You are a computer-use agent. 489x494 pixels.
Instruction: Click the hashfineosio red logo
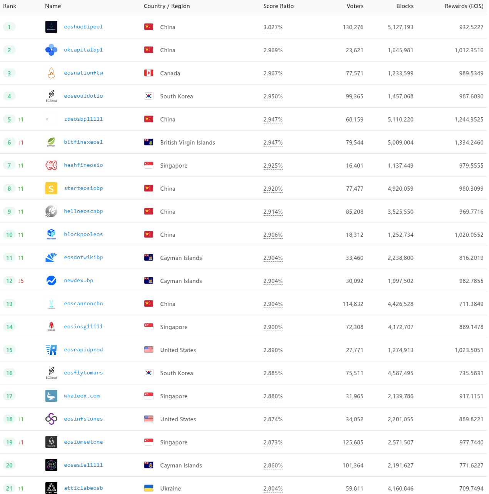point(51,165)
